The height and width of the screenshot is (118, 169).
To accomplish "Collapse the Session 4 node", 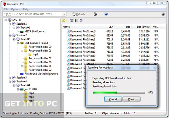I will pos(10,82).
